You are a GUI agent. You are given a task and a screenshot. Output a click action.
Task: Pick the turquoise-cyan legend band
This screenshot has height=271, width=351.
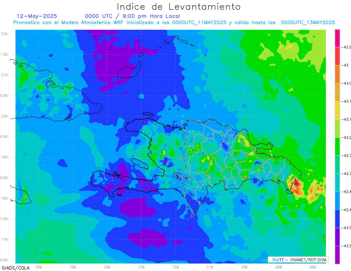coord(337,182)
